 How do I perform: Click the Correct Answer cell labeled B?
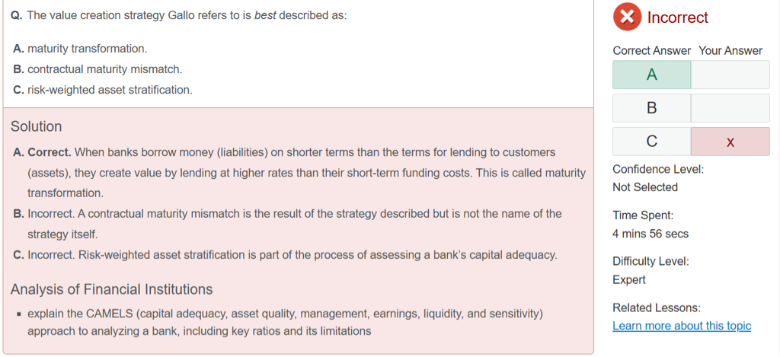(651, 108)
